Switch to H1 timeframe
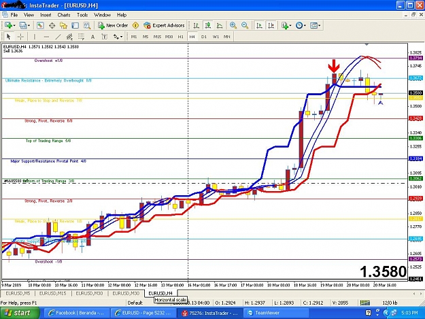The height and width of the screenshot is (319, 425). pos(180,37)
